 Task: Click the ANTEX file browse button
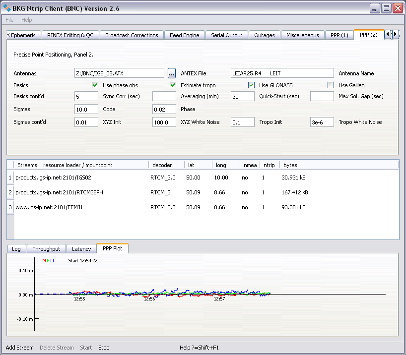click(172, 73)
